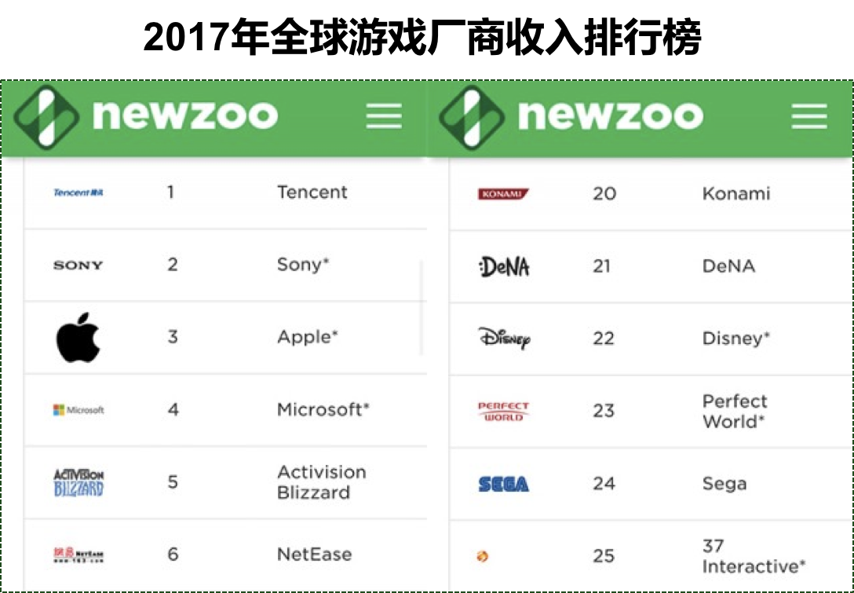Click the left newzoo diamond logo
The image size is (854, 593).
coord(46,117)
